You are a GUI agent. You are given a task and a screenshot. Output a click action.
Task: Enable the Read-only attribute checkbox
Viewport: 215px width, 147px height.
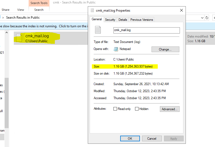coord(115,109)
